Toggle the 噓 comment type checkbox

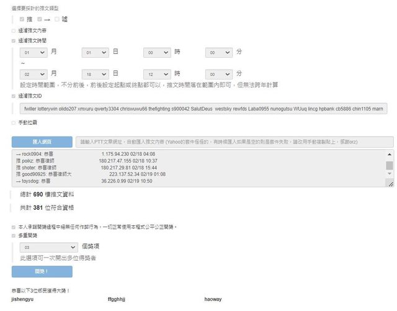[x=57, y=19]
